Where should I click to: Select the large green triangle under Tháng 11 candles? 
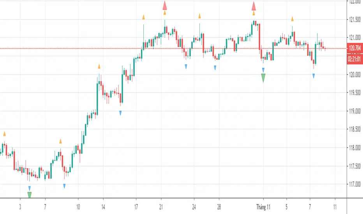(x=263, y=78)
